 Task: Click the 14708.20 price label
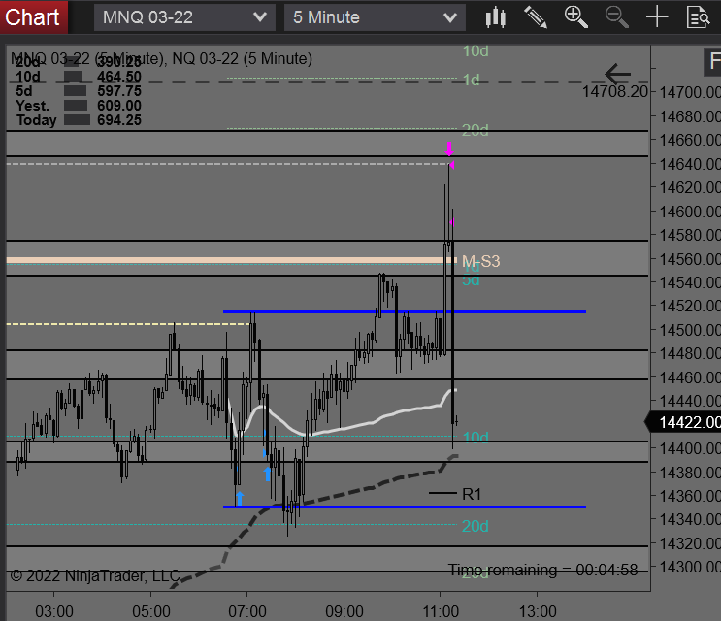pyautogui.click(x=615, y=91)
